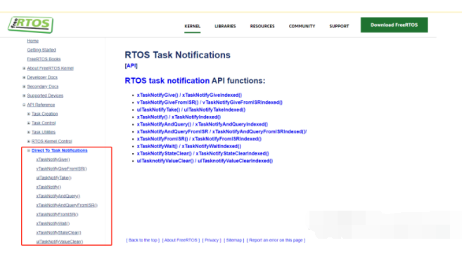Collapse the API Reference minus icon

click(x=24, y=105)
